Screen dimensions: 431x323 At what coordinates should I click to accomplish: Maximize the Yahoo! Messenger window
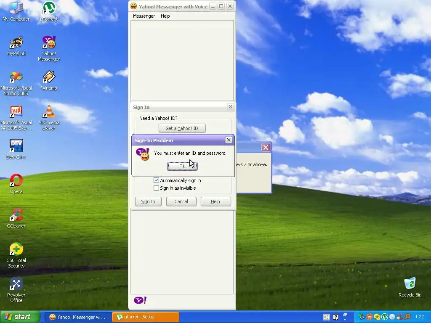point(221,6)
